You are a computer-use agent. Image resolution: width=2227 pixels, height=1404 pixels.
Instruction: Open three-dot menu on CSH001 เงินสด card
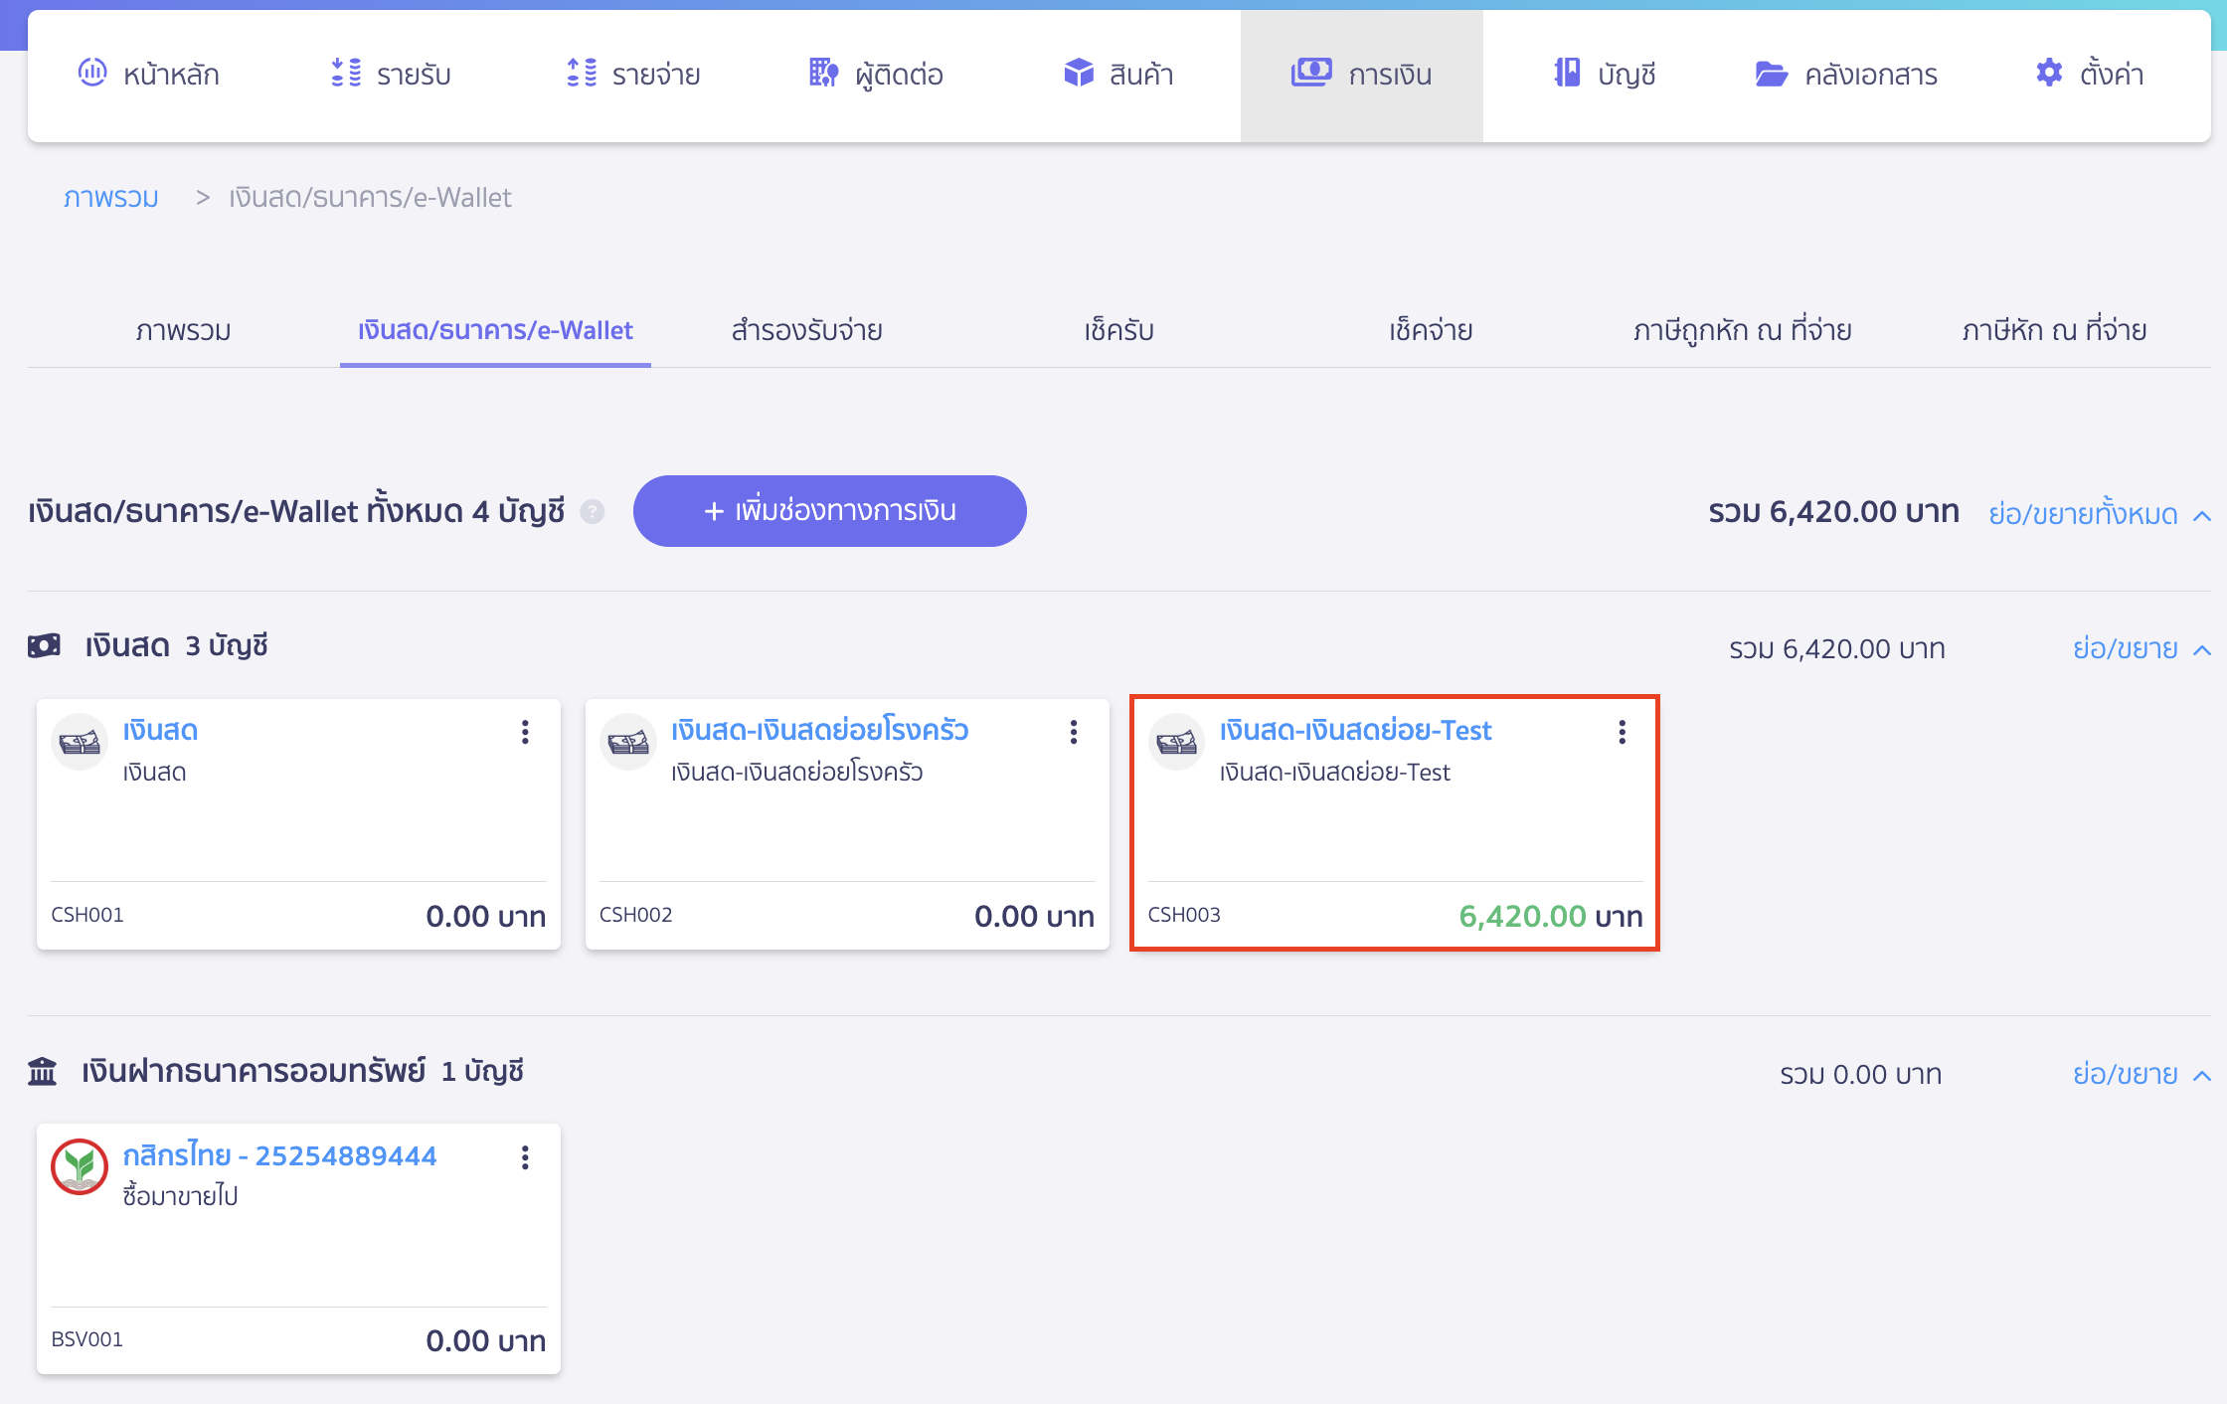525,733
